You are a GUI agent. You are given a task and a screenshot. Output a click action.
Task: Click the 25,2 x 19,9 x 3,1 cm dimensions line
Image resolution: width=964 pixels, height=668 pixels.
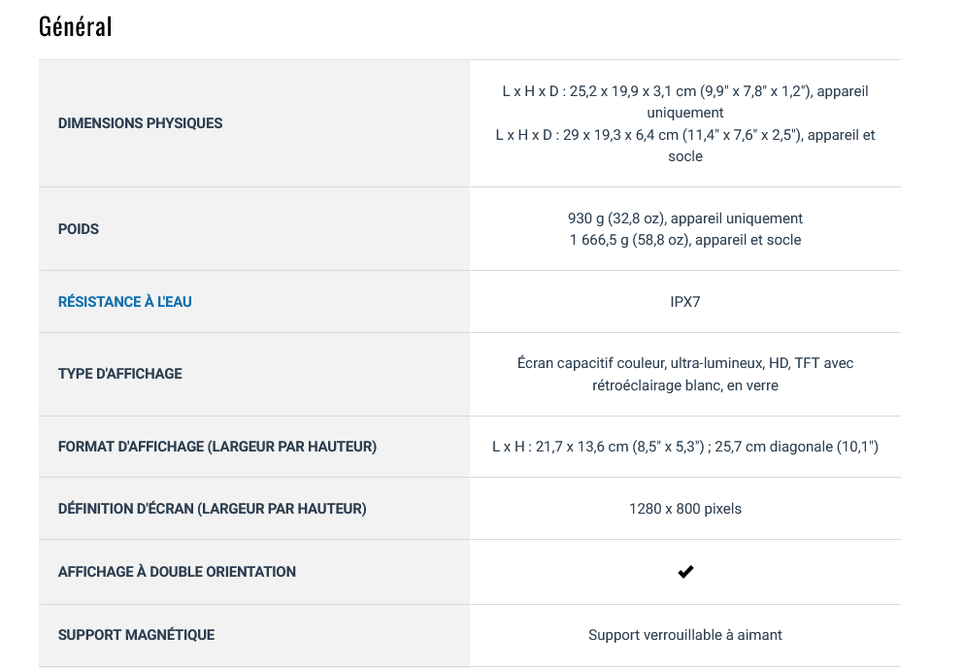pyautogui.click(x=685, y=91)
